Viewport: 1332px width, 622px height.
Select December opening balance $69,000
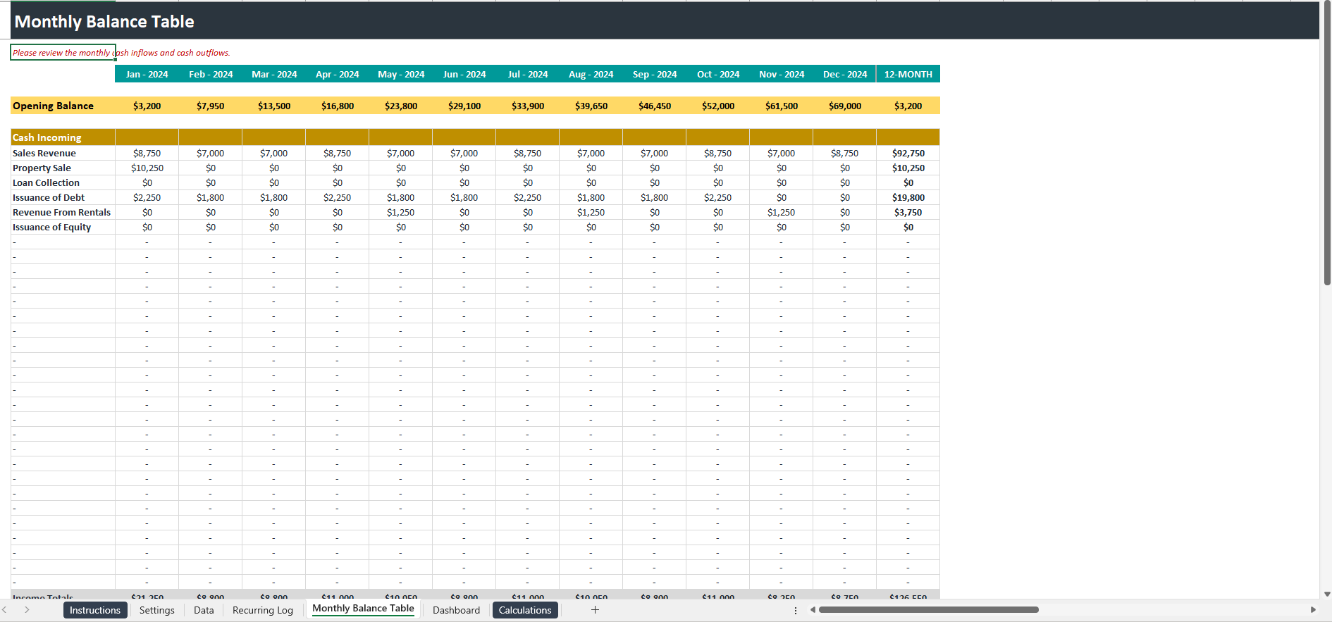845,106
